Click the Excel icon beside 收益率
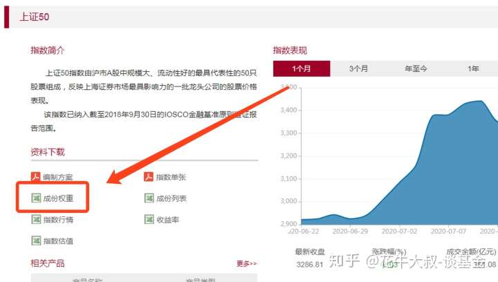Screen dimensions: 498x282 pos(149,219)
